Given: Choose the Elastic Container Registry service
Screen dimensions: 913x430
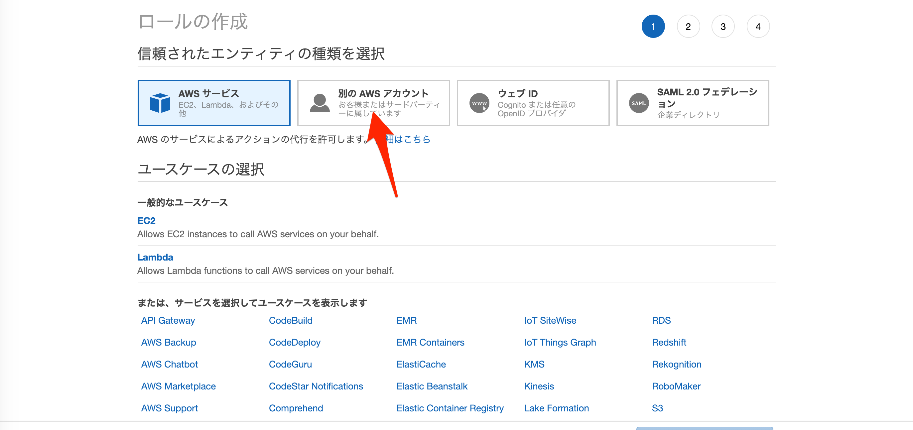Looking at the screenshot, I should (450, 408).
